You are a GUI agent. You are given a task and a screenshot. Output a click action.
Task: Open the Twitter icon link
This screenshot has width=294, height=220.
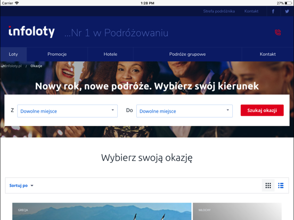[287, 11]
